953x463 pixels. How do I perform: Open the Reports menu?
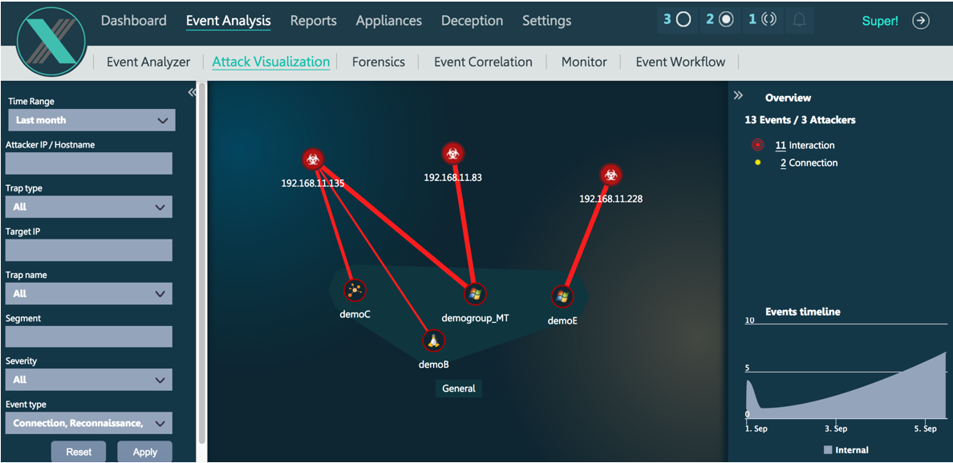coord(313,21)
